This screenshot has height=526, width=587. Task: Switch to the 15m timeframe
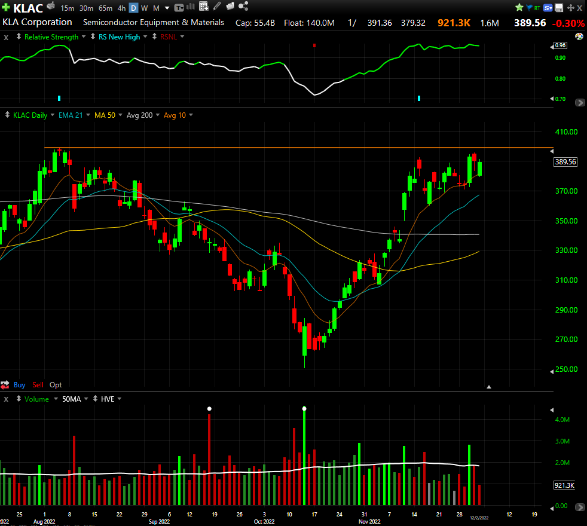pyautogui.click(x=68, y=8)
